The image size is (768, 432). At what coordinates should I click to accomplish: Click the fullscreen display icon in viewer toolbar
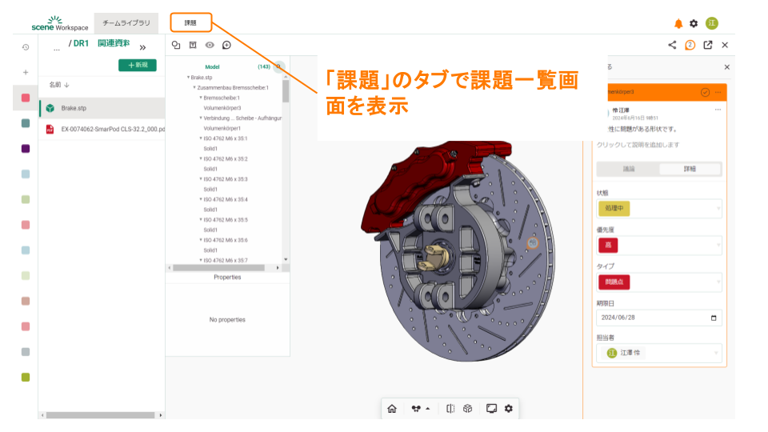click(491, 408)
